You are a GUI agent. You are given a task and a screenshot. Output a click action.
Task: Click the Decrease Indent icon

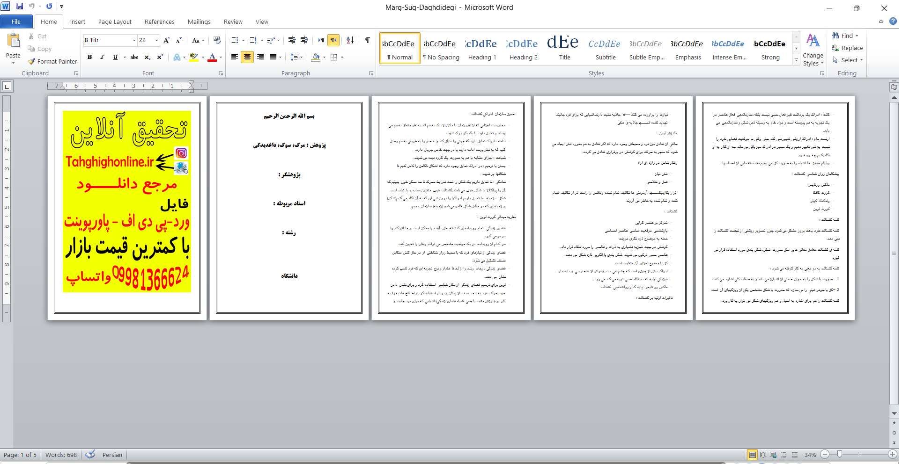[x=292, y=40]
